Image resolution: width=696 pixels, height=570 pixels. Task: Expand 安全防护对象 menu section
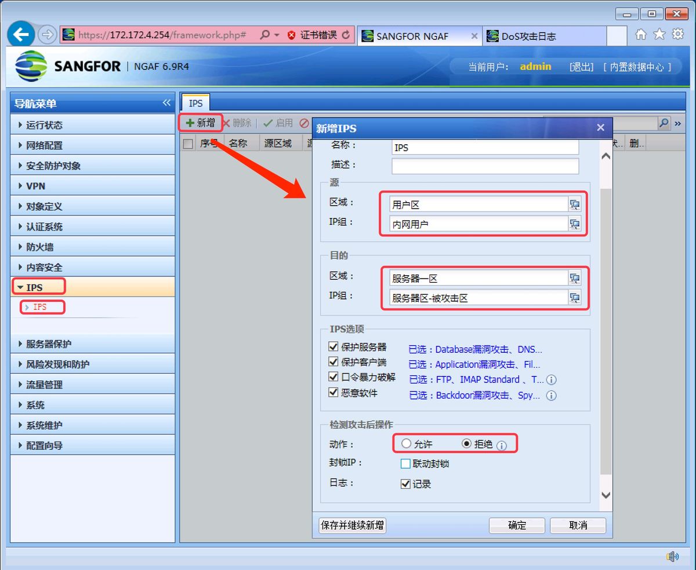click(93, 165)
